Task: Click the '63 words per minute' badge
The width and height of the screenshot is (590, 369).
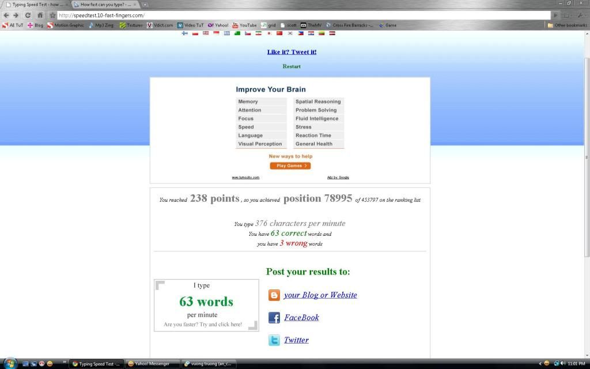Action: point(206,306)
